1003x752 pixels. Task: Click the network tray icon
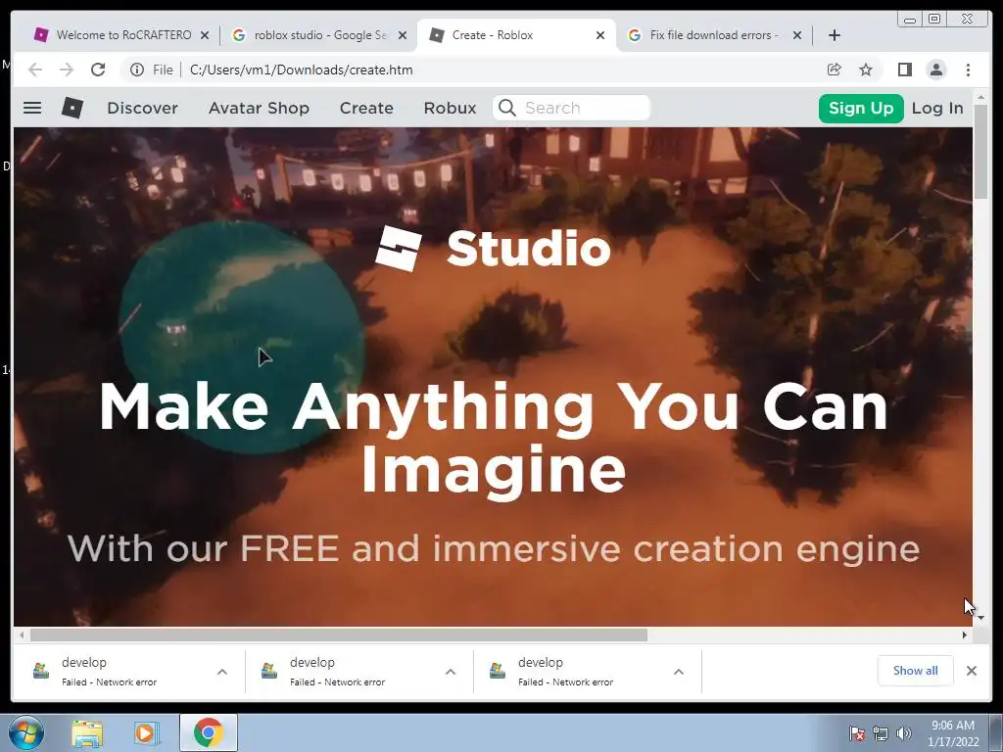[x=881, y=733]
